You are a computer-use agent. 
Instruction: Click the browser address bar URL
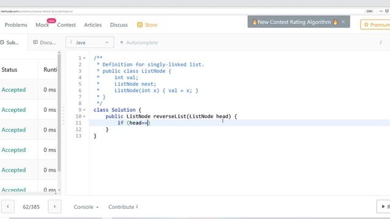pos(37,11)
